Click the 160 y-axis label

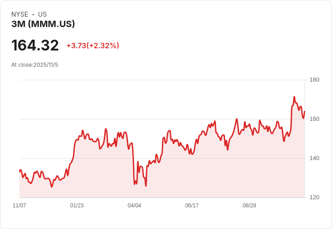click(314, 119)
